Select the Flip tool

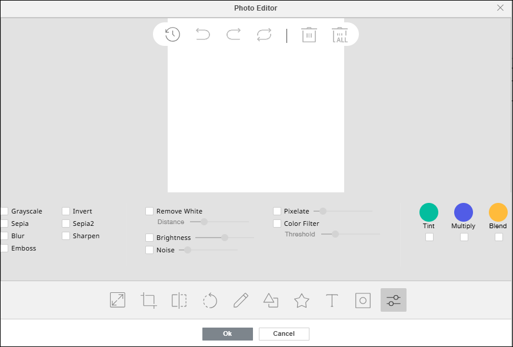[179, 300]
